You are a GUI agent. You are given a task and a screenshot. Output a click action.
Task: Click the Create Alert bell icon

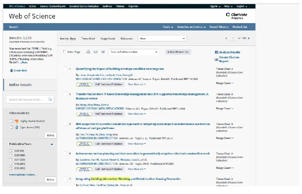[11, 70]
